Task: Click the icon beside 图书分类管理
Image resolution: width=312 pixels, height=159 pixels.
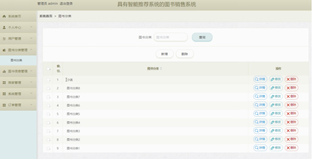Action: click(x=4, y=50)
